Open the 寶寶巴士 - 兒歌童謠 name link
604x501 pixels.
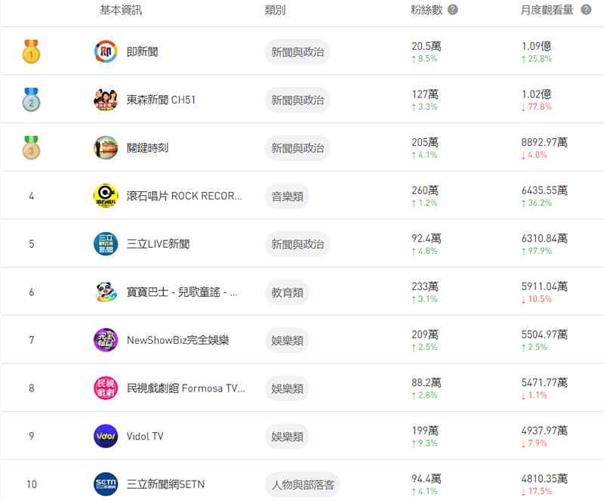tap(182, 292)
